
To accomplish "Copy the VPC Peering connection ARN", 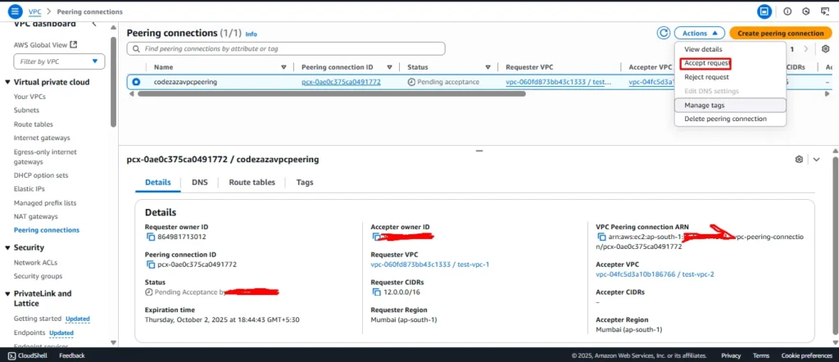I will (x=601, y=237).
